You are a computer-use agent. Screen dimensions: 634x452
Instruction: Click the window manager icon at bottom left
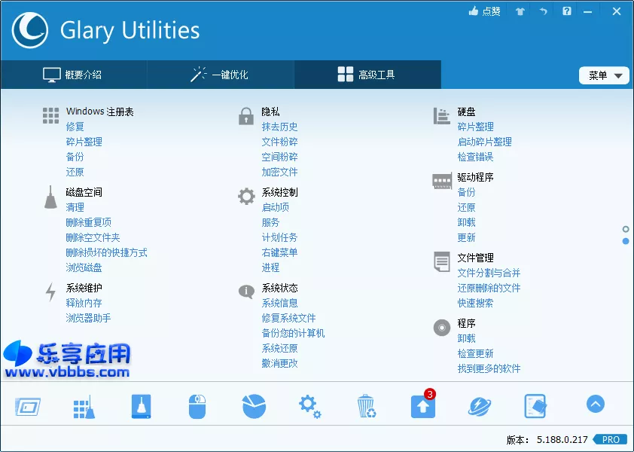click(x=27, y=405)
